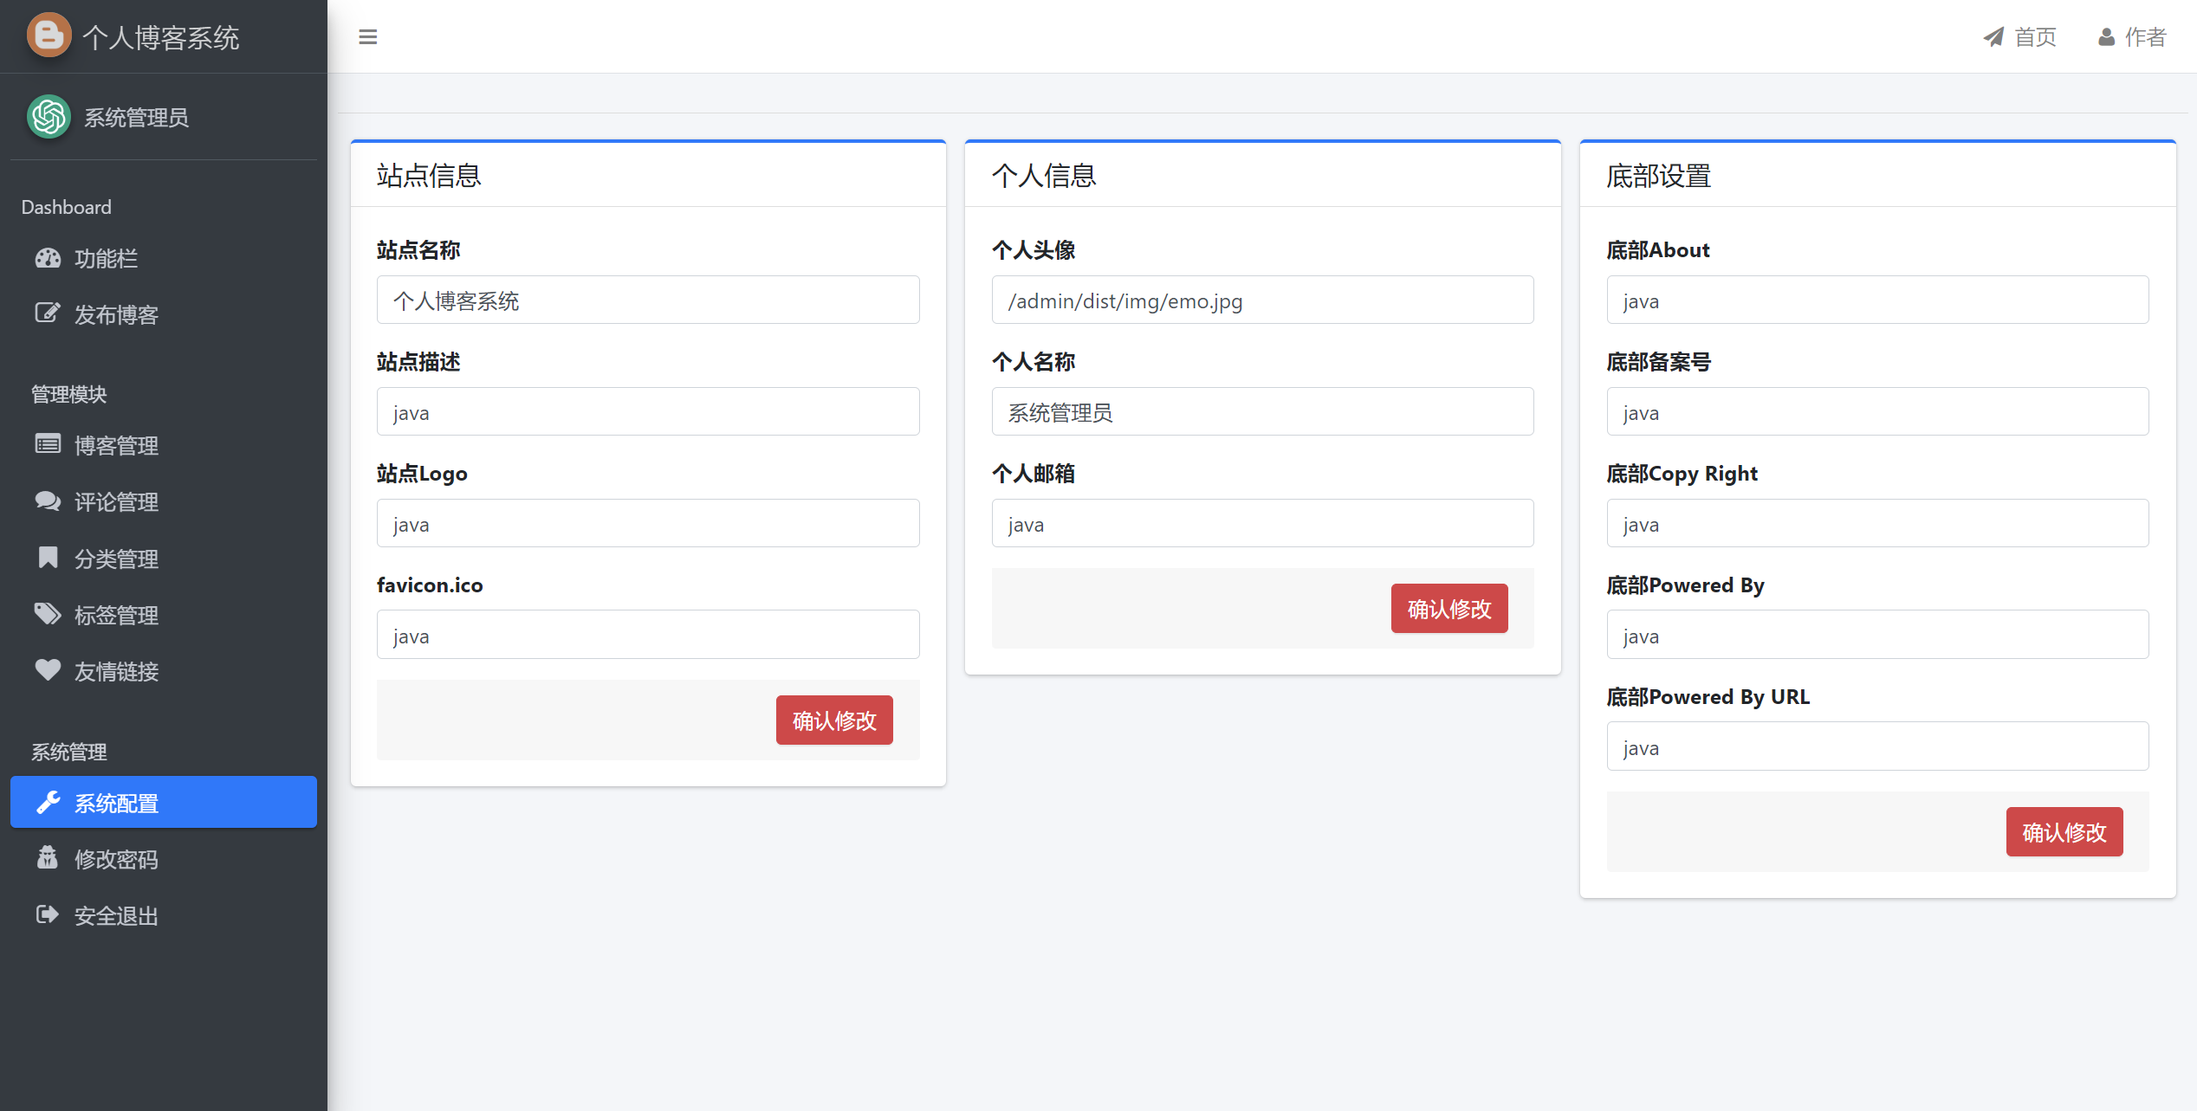Screen dimensions: 2197x1111
Task: Open 修改密码 page
Action: (x=163, y=859)
